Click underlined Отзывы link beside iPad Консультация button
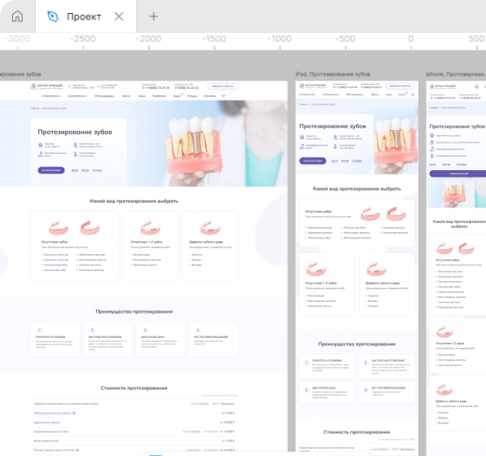Image resolution: width=486 pixels, height=456 pixels. 357,161
